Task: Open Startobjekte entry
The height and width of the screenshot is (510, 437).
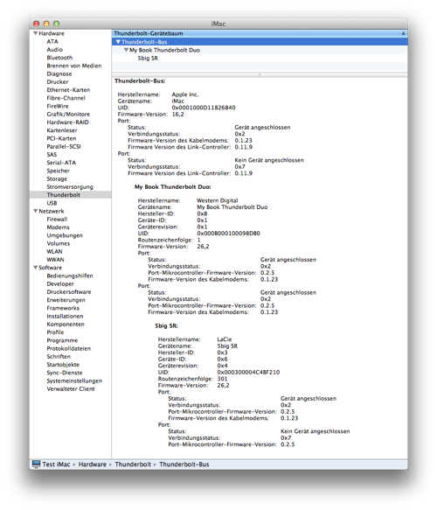Action: coord(63,365)
